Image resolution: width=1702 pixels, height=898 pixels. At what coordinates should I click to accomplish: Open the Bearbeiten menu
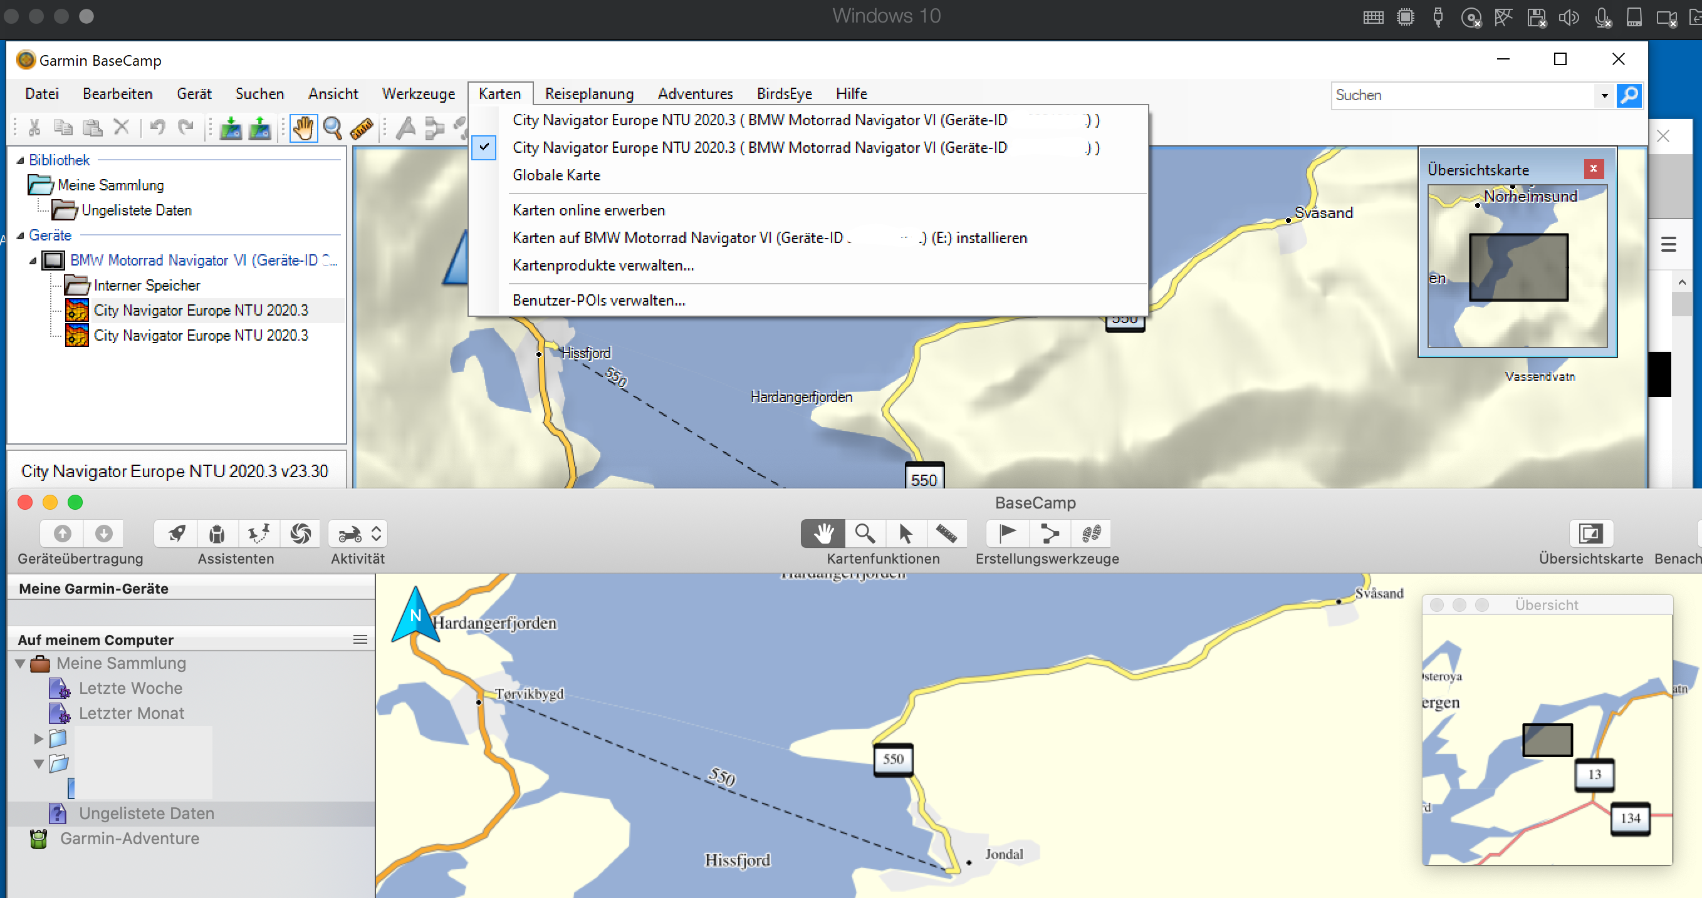pos(118,94)
